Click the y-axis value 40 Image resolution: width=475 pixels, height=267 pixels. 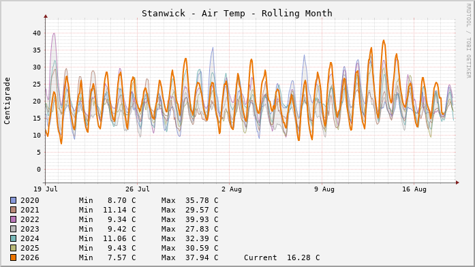pos(37,33)
